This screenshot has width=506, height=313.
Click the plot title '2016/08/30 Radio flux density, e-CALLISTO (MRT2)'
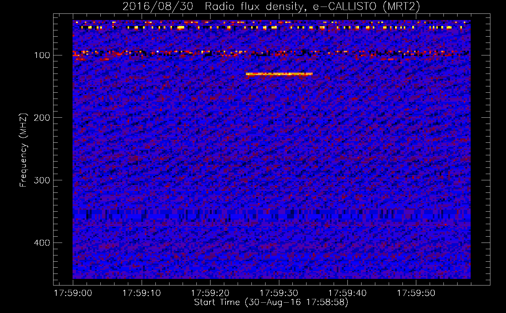click(271, 6)
